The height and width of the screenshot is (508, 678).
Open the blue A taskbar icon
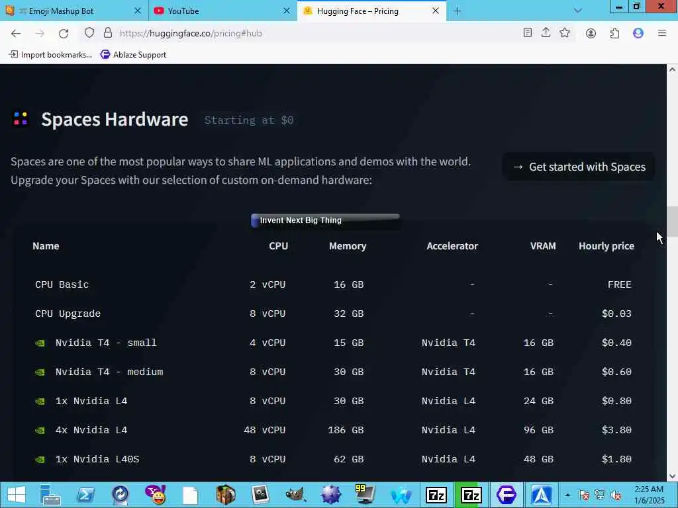tap(542, 495)
